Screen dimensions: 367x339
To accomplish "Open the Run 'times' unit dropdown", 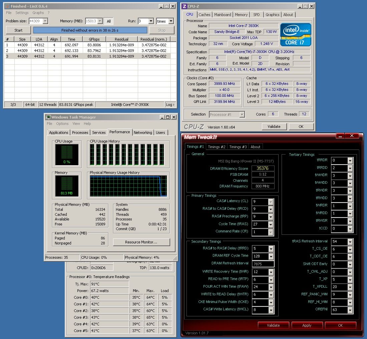I will 171,21.
